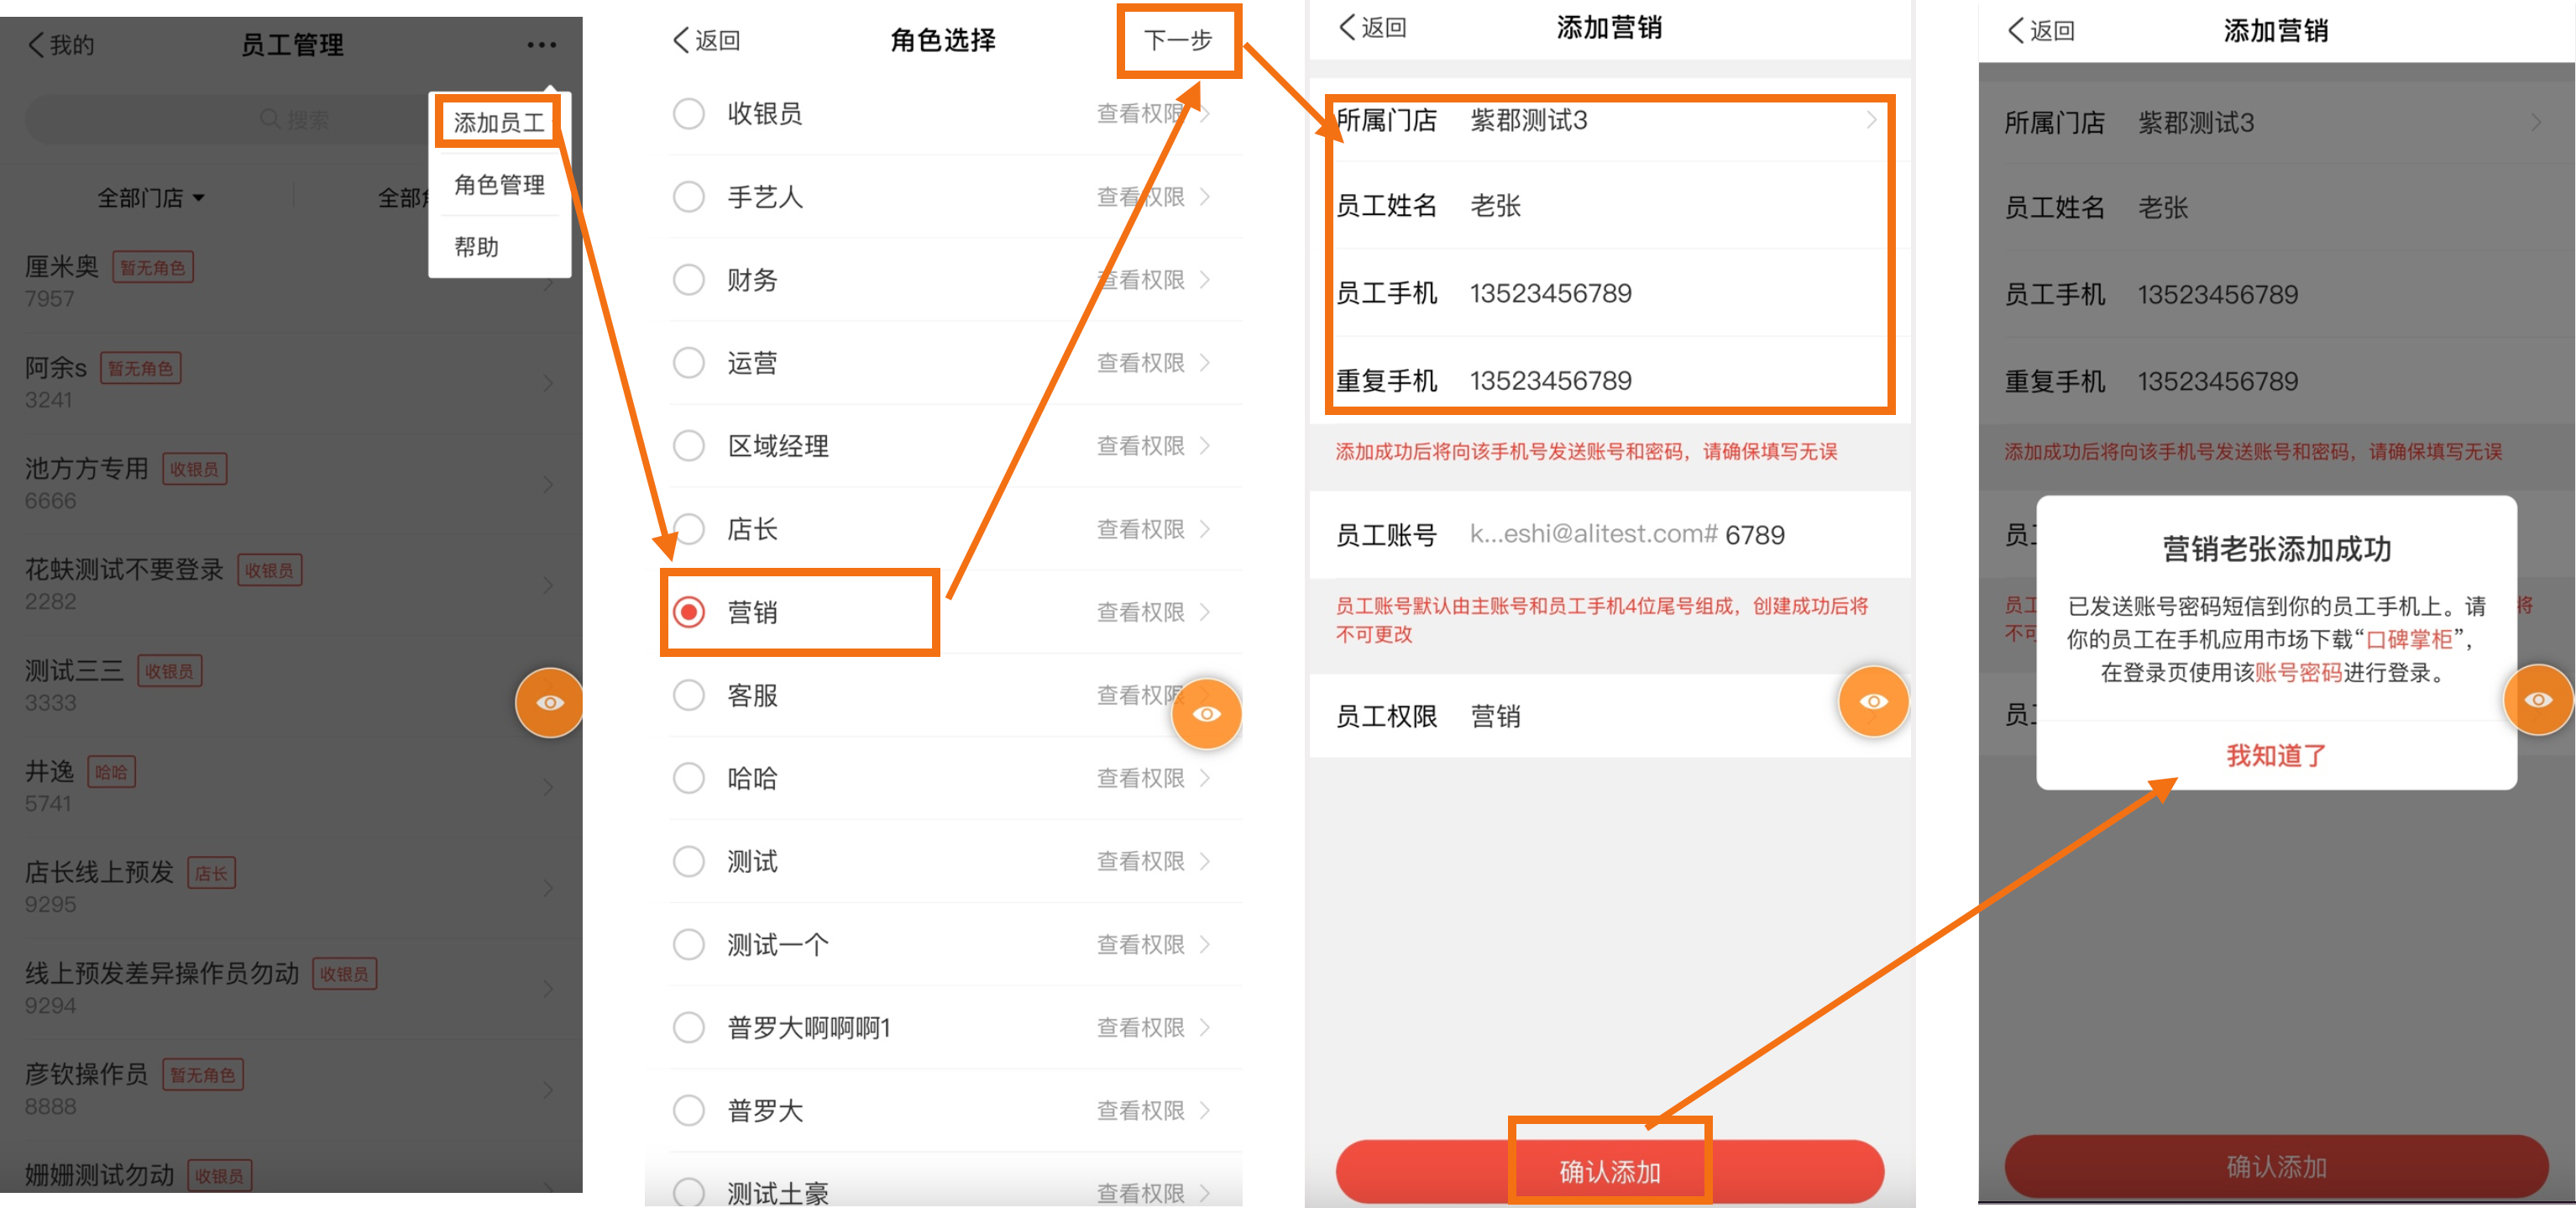Edit 员工手机 field with 13523456789
The width and height of the screenshot is (2576, 1208).
click(x=1609, y=293)
